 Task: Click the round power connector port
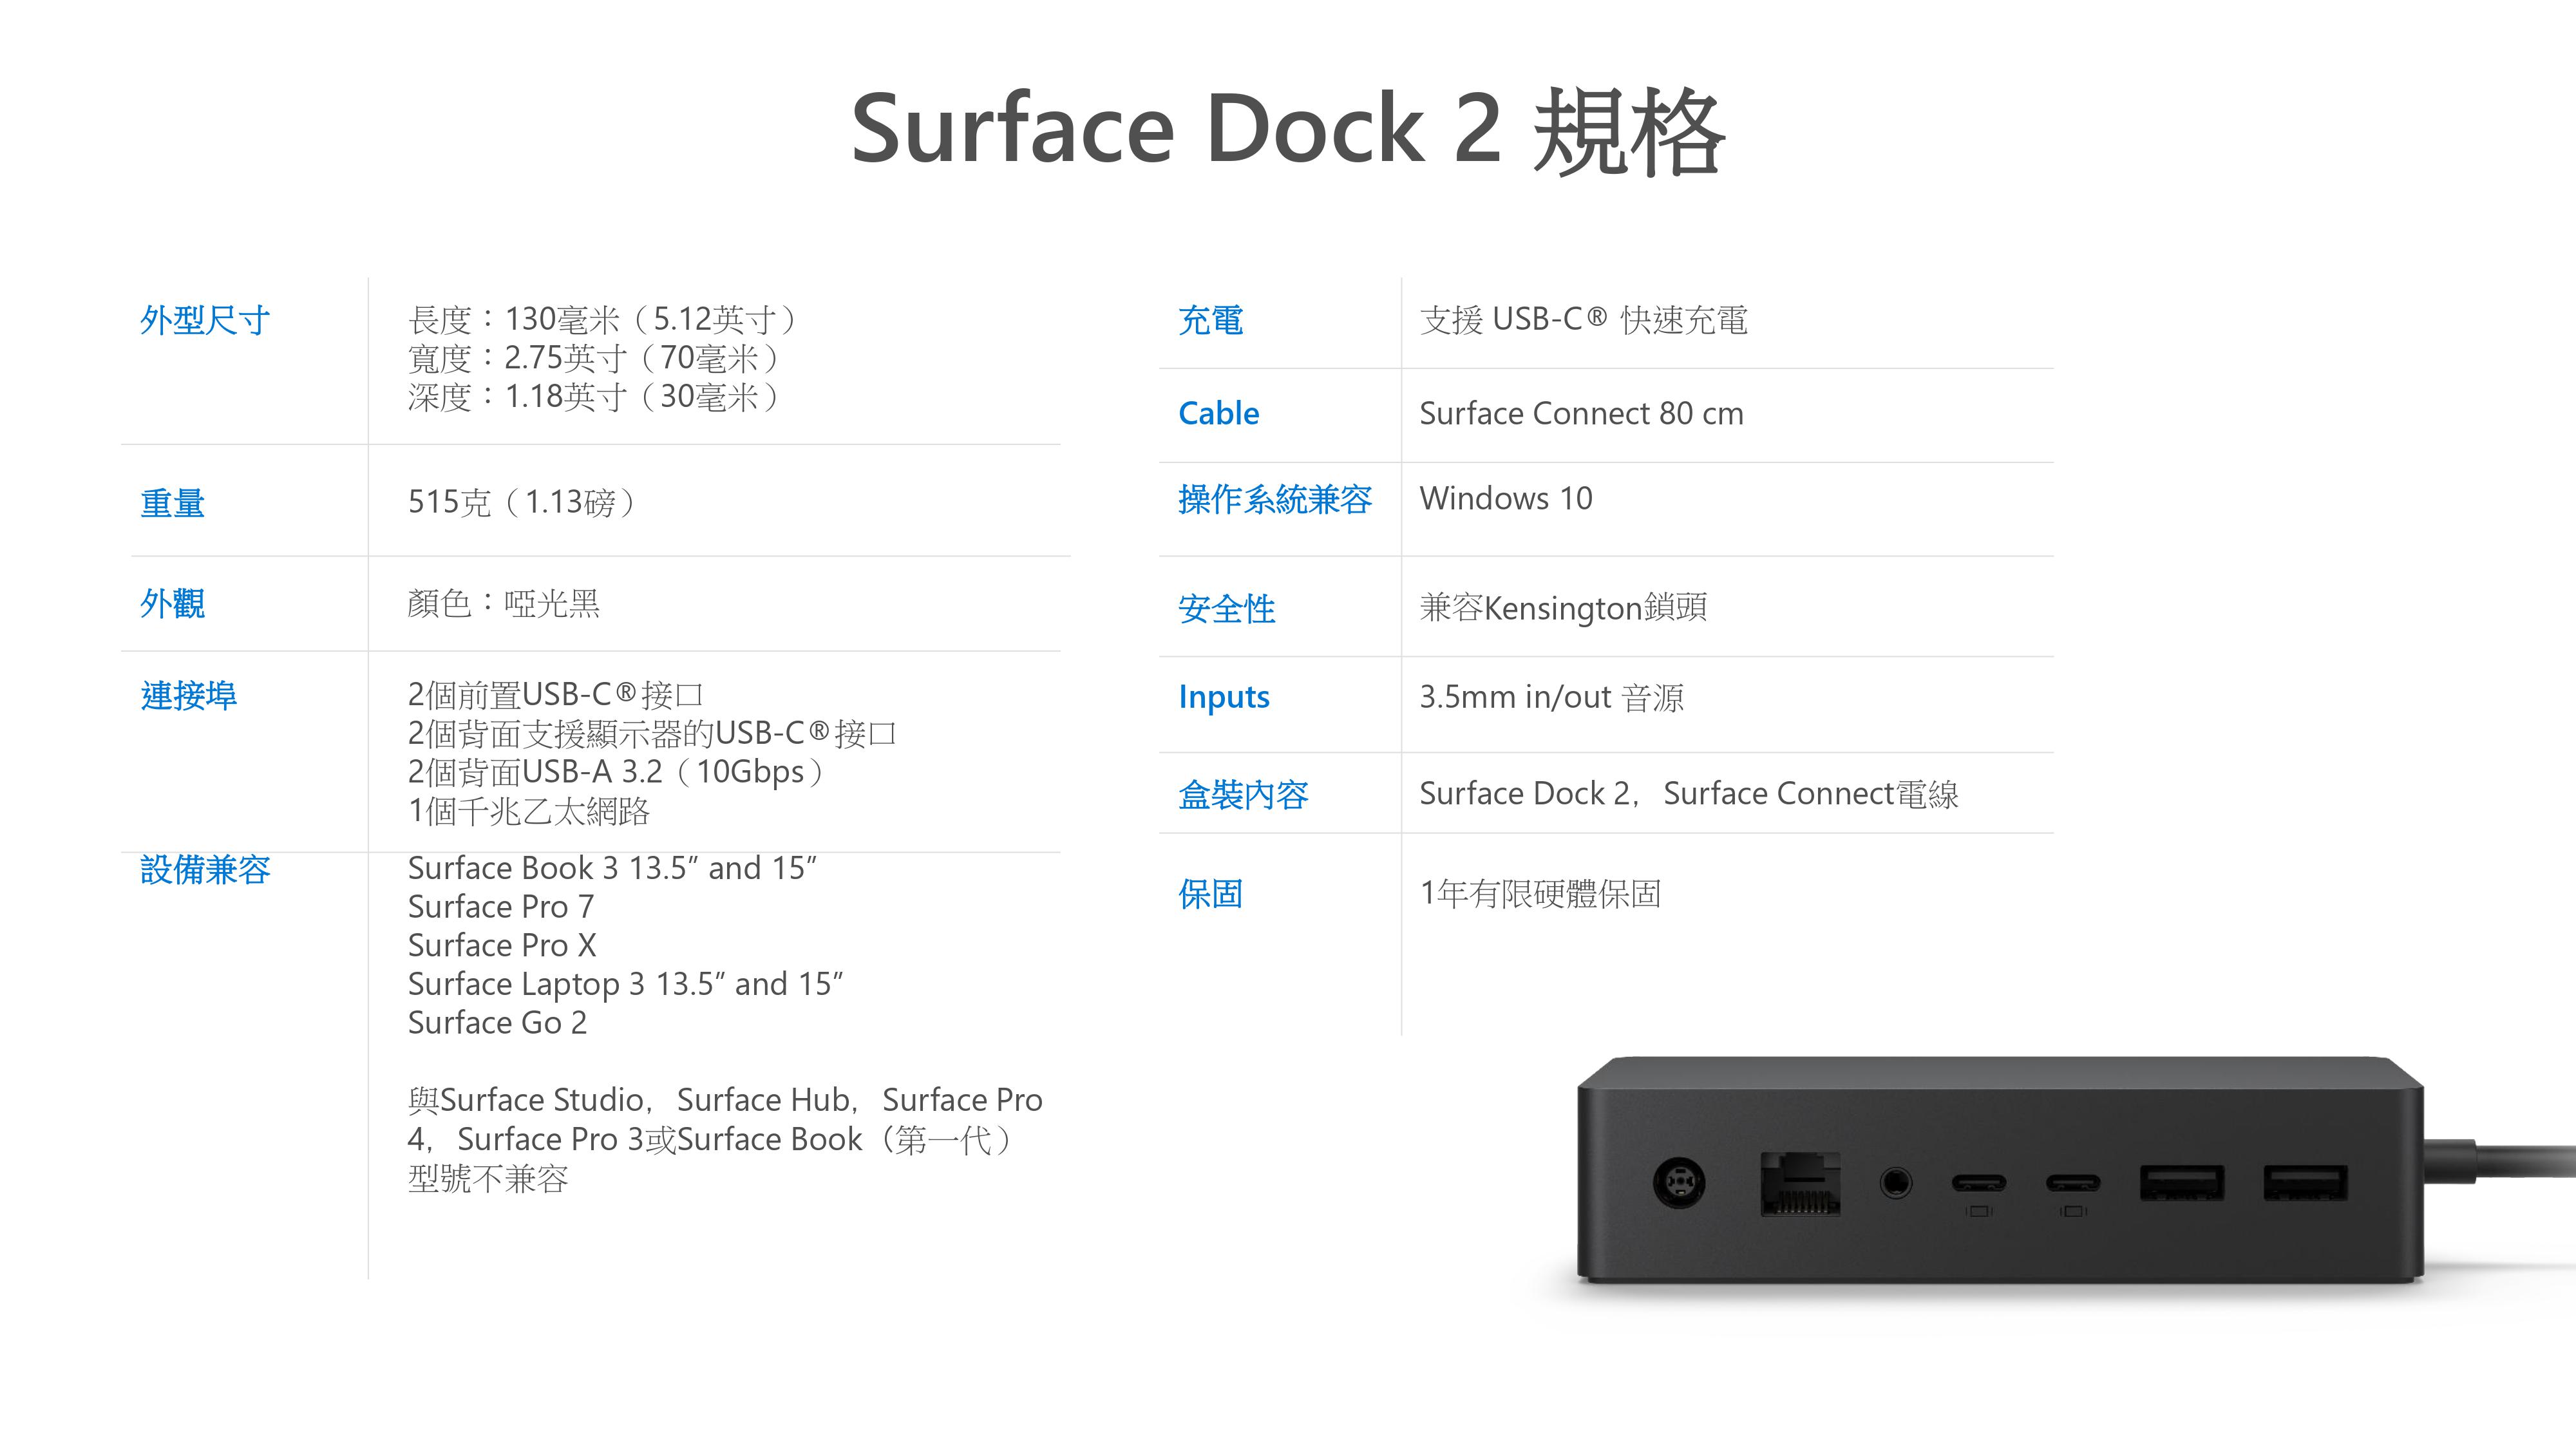pyautogui.click(x=1679, y=1183)
